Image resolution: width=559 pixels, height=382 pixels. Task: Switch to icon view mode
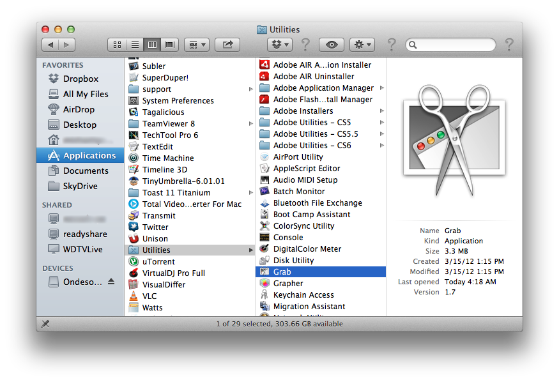pyautogui.click(x=117, y=45)
